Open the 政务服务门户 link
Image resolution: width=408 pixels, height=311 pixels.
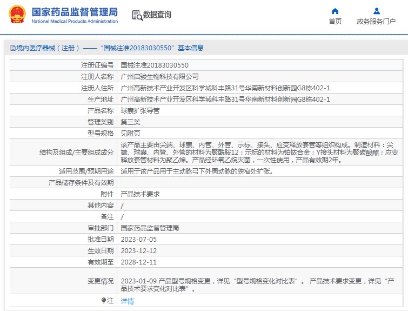point(376,21)
